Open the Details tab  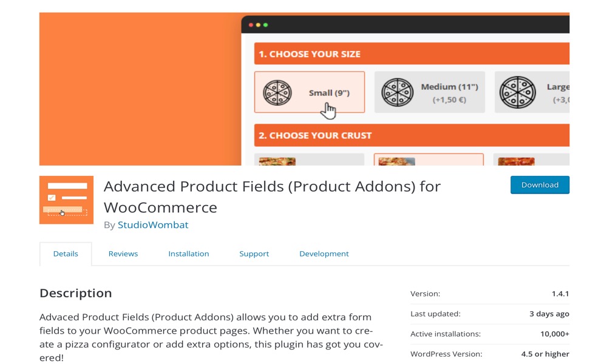click(x=66, y=254)
